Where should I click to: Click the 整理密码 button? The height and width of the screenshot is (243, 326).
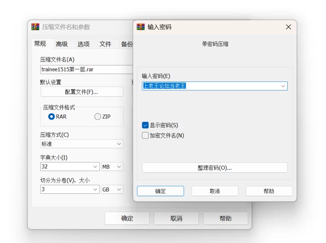click(214, 168)
